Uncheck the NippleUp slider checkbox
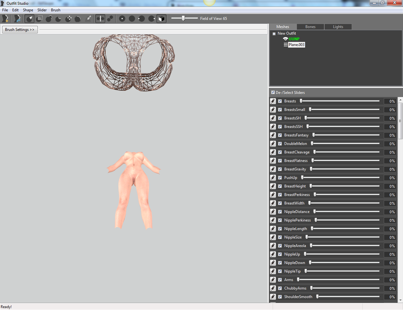 tap(280, 254)
